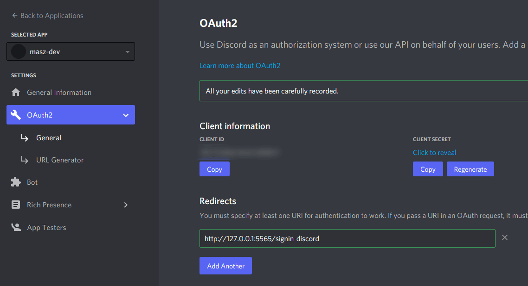Click the masz-dev app avatar
Screen dimensions: 528x286
coord(19,51)
